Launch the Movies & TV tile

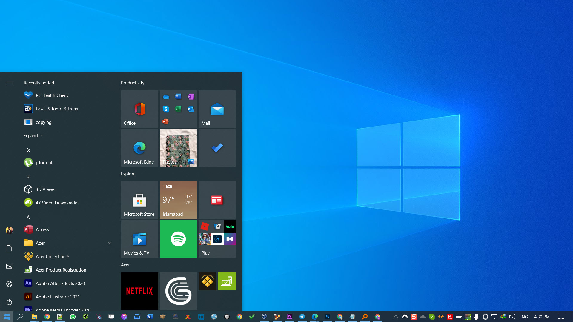coord(139,239)
